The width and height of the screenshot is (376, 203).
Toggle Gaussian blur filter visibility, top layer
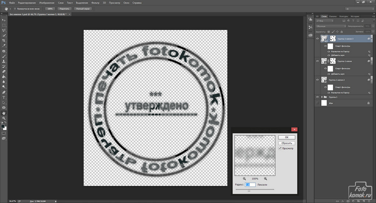(x=329, y=52)
